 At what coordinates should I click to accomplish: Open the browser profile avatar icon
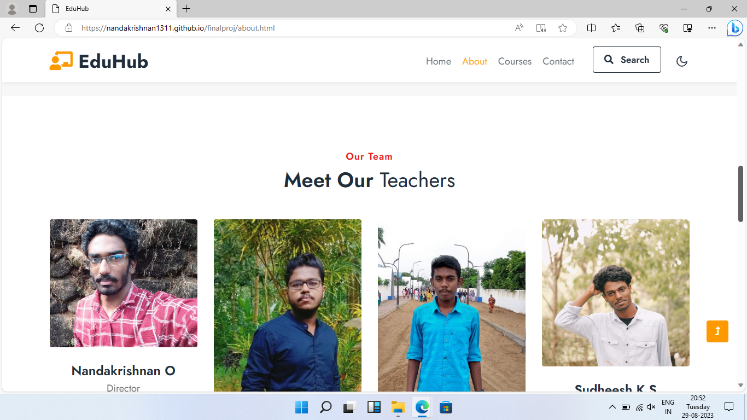coord(11,9)
